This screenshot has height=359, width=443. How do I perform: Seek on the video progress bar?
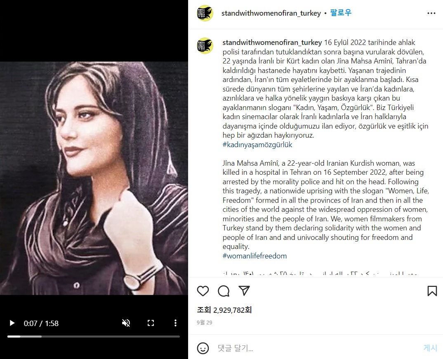pos(94,336)
